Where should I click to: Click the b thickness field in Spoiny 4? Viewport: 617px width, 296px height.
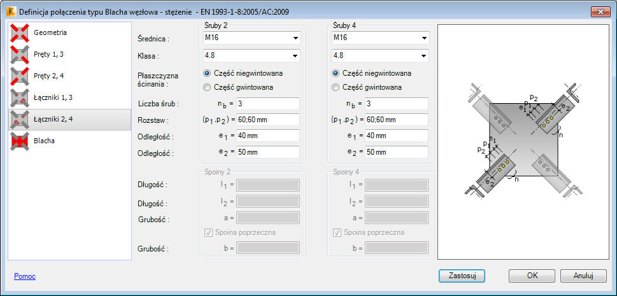click(x=397, y=248)
